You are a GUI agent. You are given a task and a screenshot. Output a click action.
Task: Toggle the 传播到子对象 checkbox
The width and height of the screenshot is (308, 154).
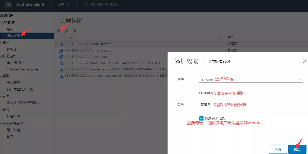[x=201, y=118]
